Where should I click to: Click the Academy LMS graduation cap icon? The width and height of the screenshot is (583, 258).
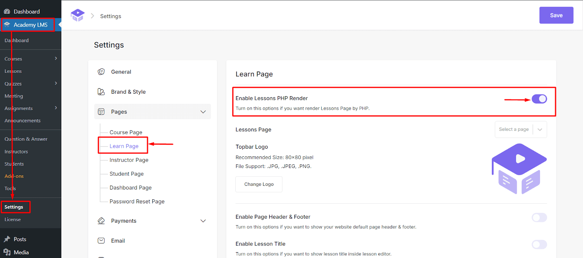(7, 25)
